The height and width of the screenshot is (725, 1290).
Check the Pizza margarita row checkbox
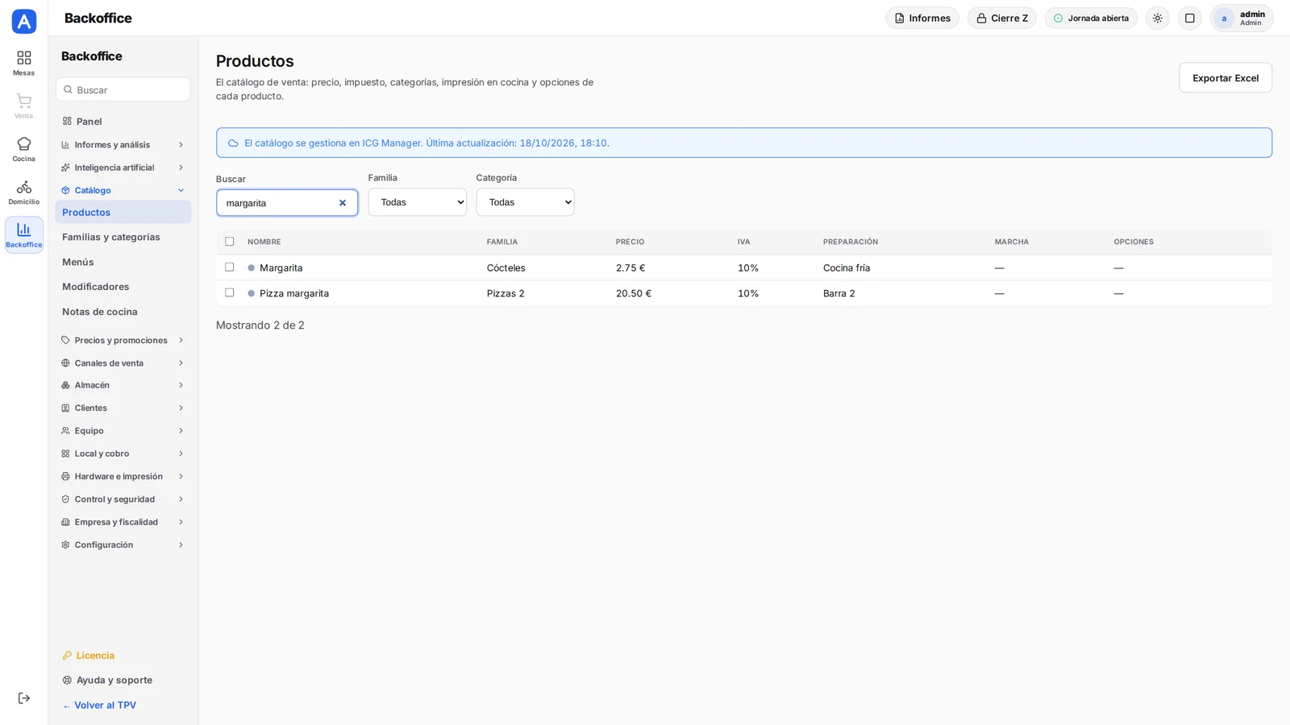point(230,293)
